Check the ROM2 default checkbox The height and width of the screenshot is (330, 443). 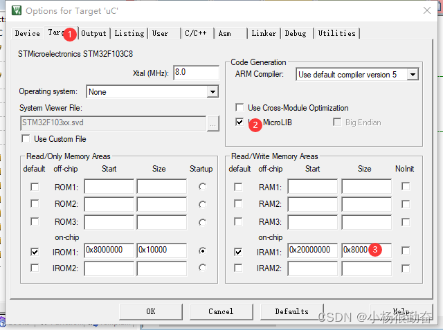[x=35, y=204]
